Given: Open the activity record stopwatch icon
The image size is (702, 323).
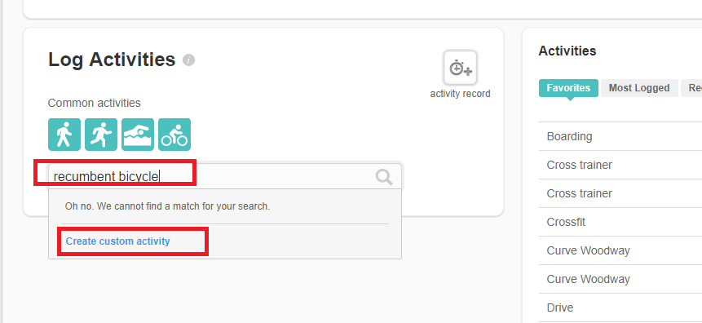Looking at the screenshot, I should coord(460,68).
